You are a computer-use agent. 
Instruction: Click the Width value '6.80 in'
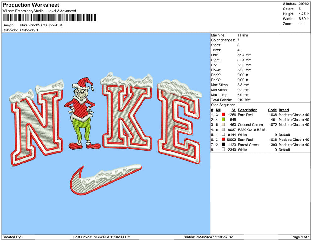(x=304, y=19)
